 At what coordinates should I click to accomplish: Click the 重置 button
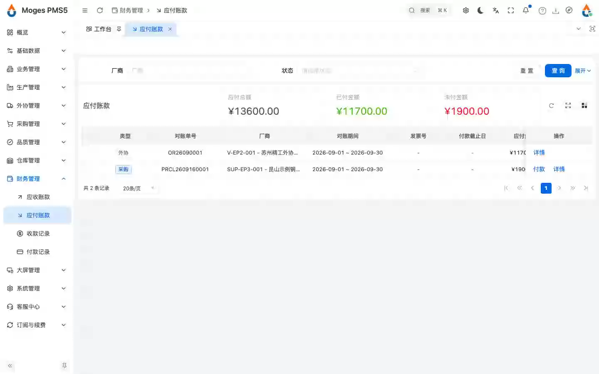[527, 71]
